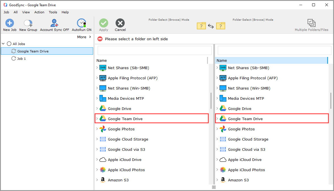The width and height of the screenshot is (334, 191).
Task: Open the Action menu
Action: click(x=39, y=12)
